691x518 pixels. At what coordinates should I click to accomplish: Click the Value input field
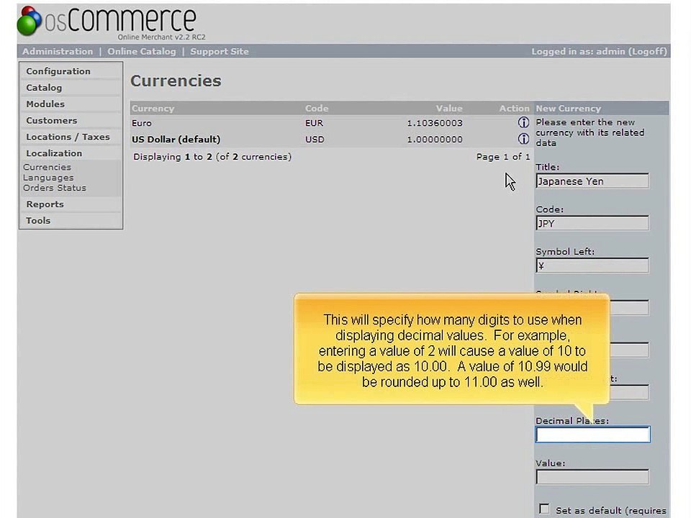point(592,476)
